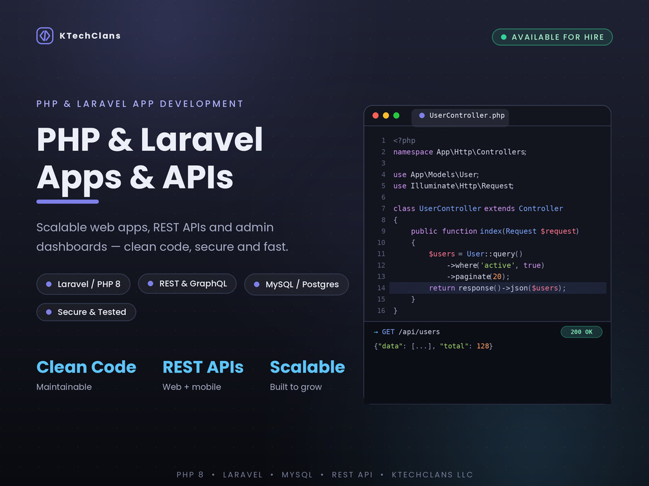Viewport: 649px width, 486px height.
Task: Click the REST APIs heading
Action: click(202, 367)
